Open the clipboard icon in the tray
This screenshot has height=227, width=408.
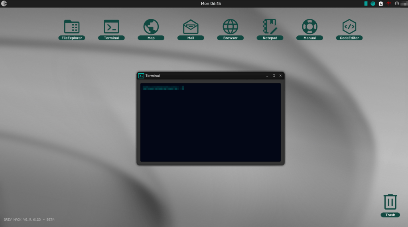tap(380, 4)
